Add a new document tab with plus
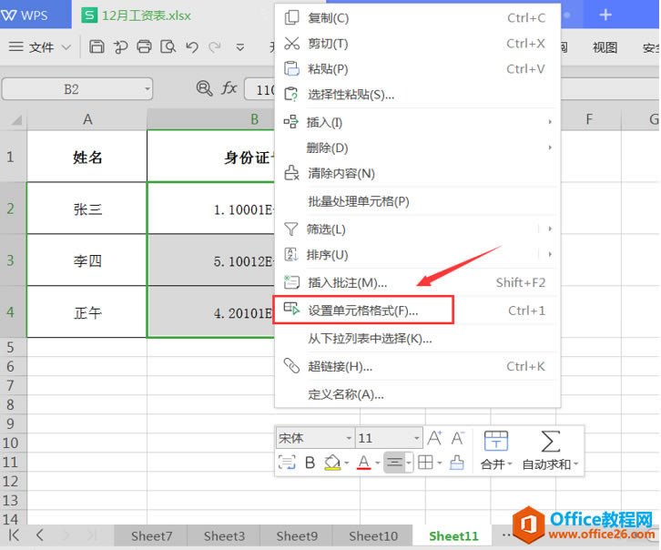The height and width of the screenshot is (550, 661). click(605, 15)
